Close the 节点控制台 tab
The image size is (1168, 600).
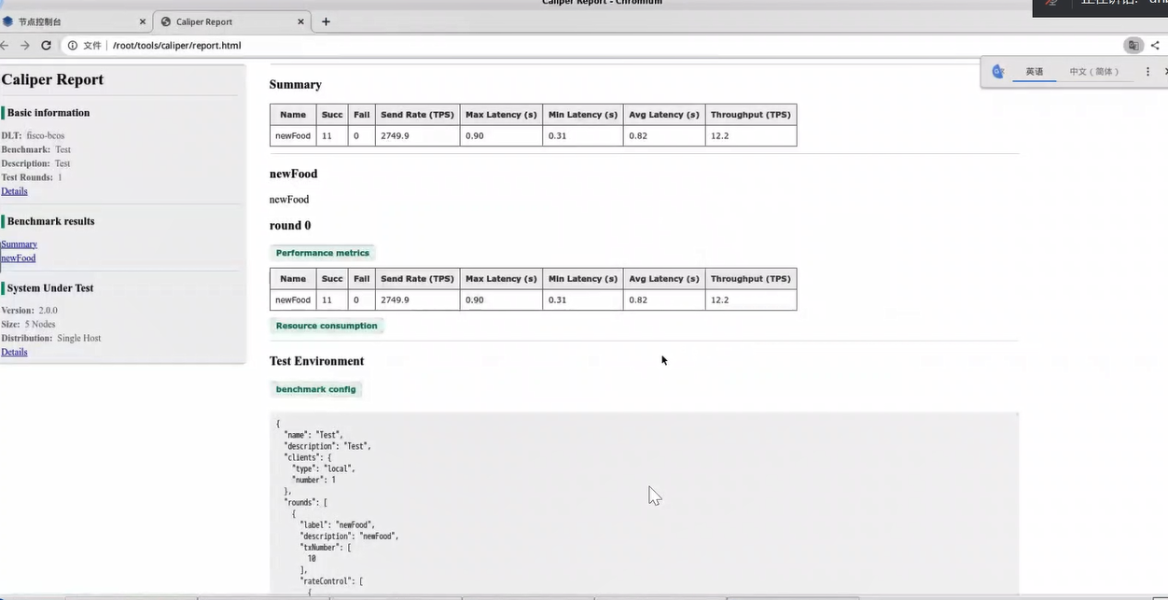click(143, 21)
